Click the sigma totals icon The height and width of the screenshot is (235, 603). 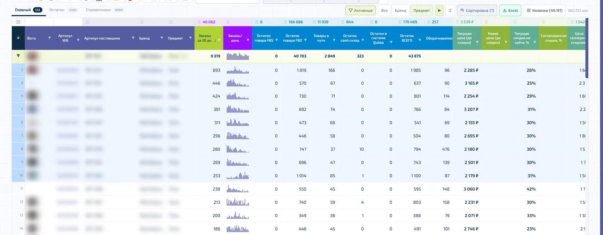(x=450, y=11)
